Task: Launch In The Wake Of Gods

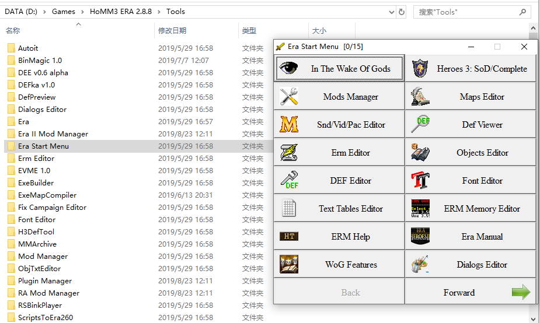Action: [x=339, y=68]
